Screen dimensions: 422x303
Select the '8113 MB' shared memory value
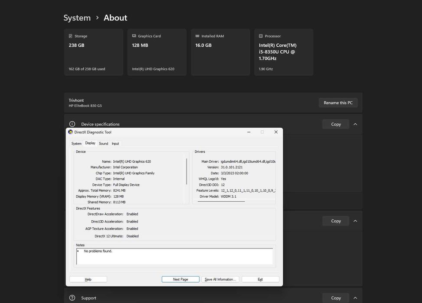click(x=119, y=202)
